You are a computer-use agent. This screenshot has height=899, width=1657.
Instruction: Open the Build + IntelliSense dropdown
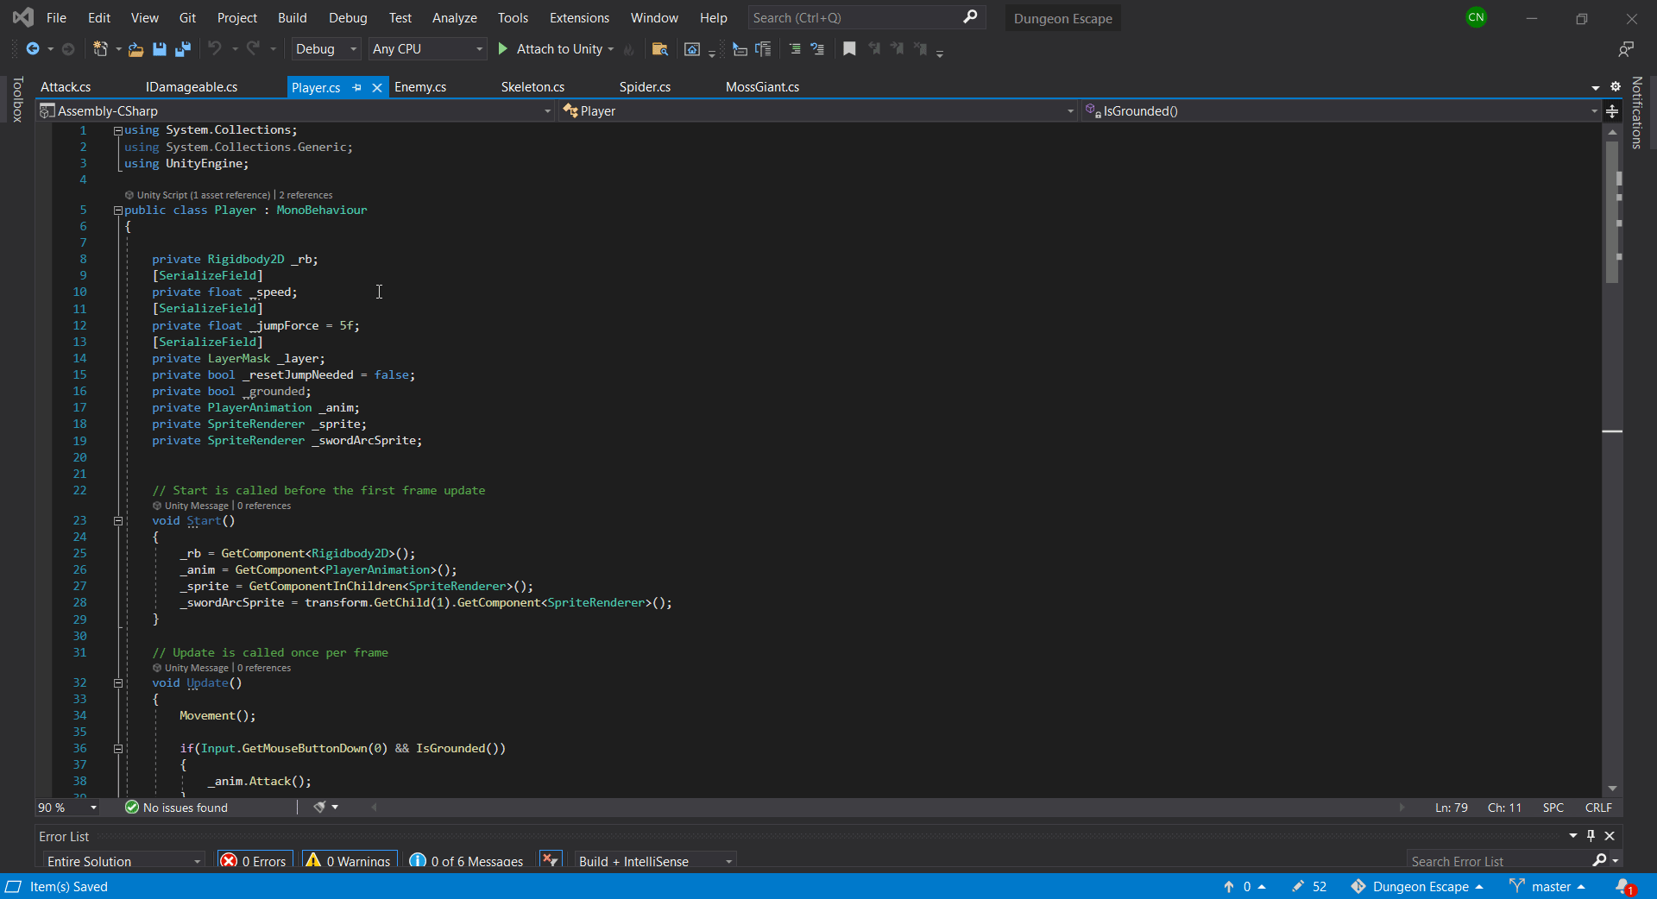(x=655, y=861)
